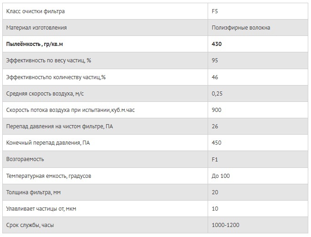The image size is (311, 237).
Task: Select the "Полиэфирные волокна" material value
Action: [x=241, y=28]
